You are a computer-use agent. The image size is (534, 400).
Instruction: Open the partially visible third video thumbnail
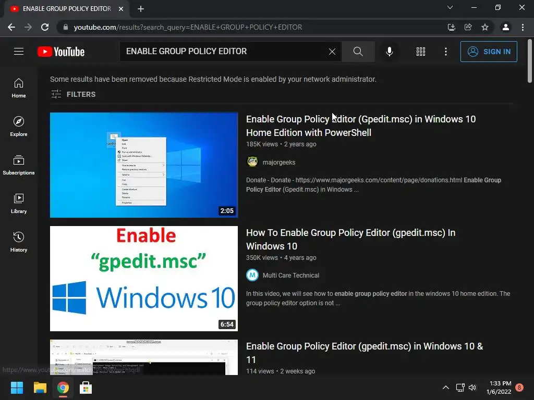pyautogui.click(x=144, y=357)
